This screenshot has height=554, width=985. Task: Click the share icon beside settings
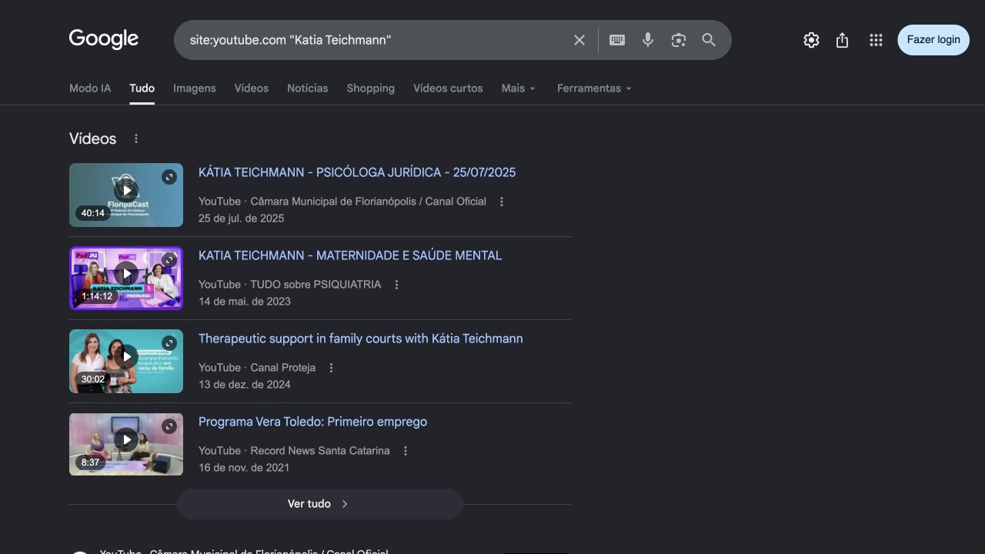pyautogui.click(x=842, y=40)
